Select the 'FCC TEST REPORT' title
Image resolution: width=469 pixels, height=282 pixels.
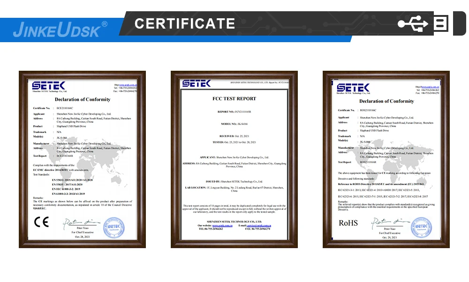click(x=234, y=98)
